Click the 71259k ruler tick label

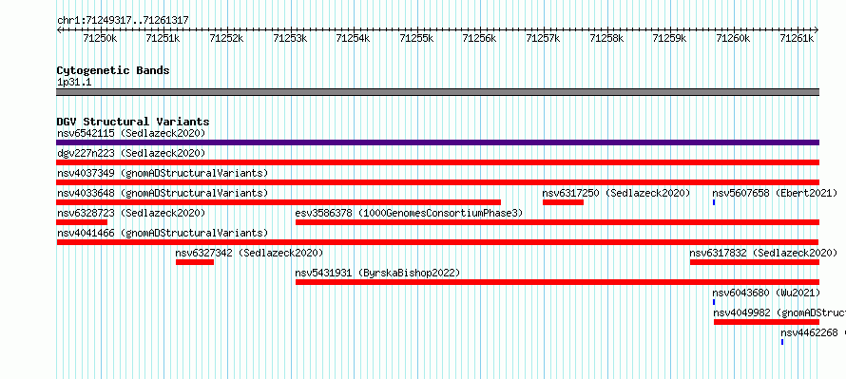pos(669,38)
